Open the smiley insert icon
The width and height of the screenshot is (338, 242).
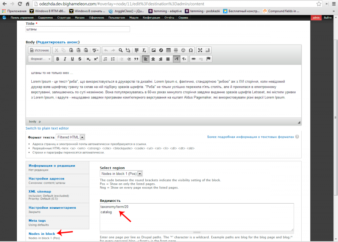(183, 50)
